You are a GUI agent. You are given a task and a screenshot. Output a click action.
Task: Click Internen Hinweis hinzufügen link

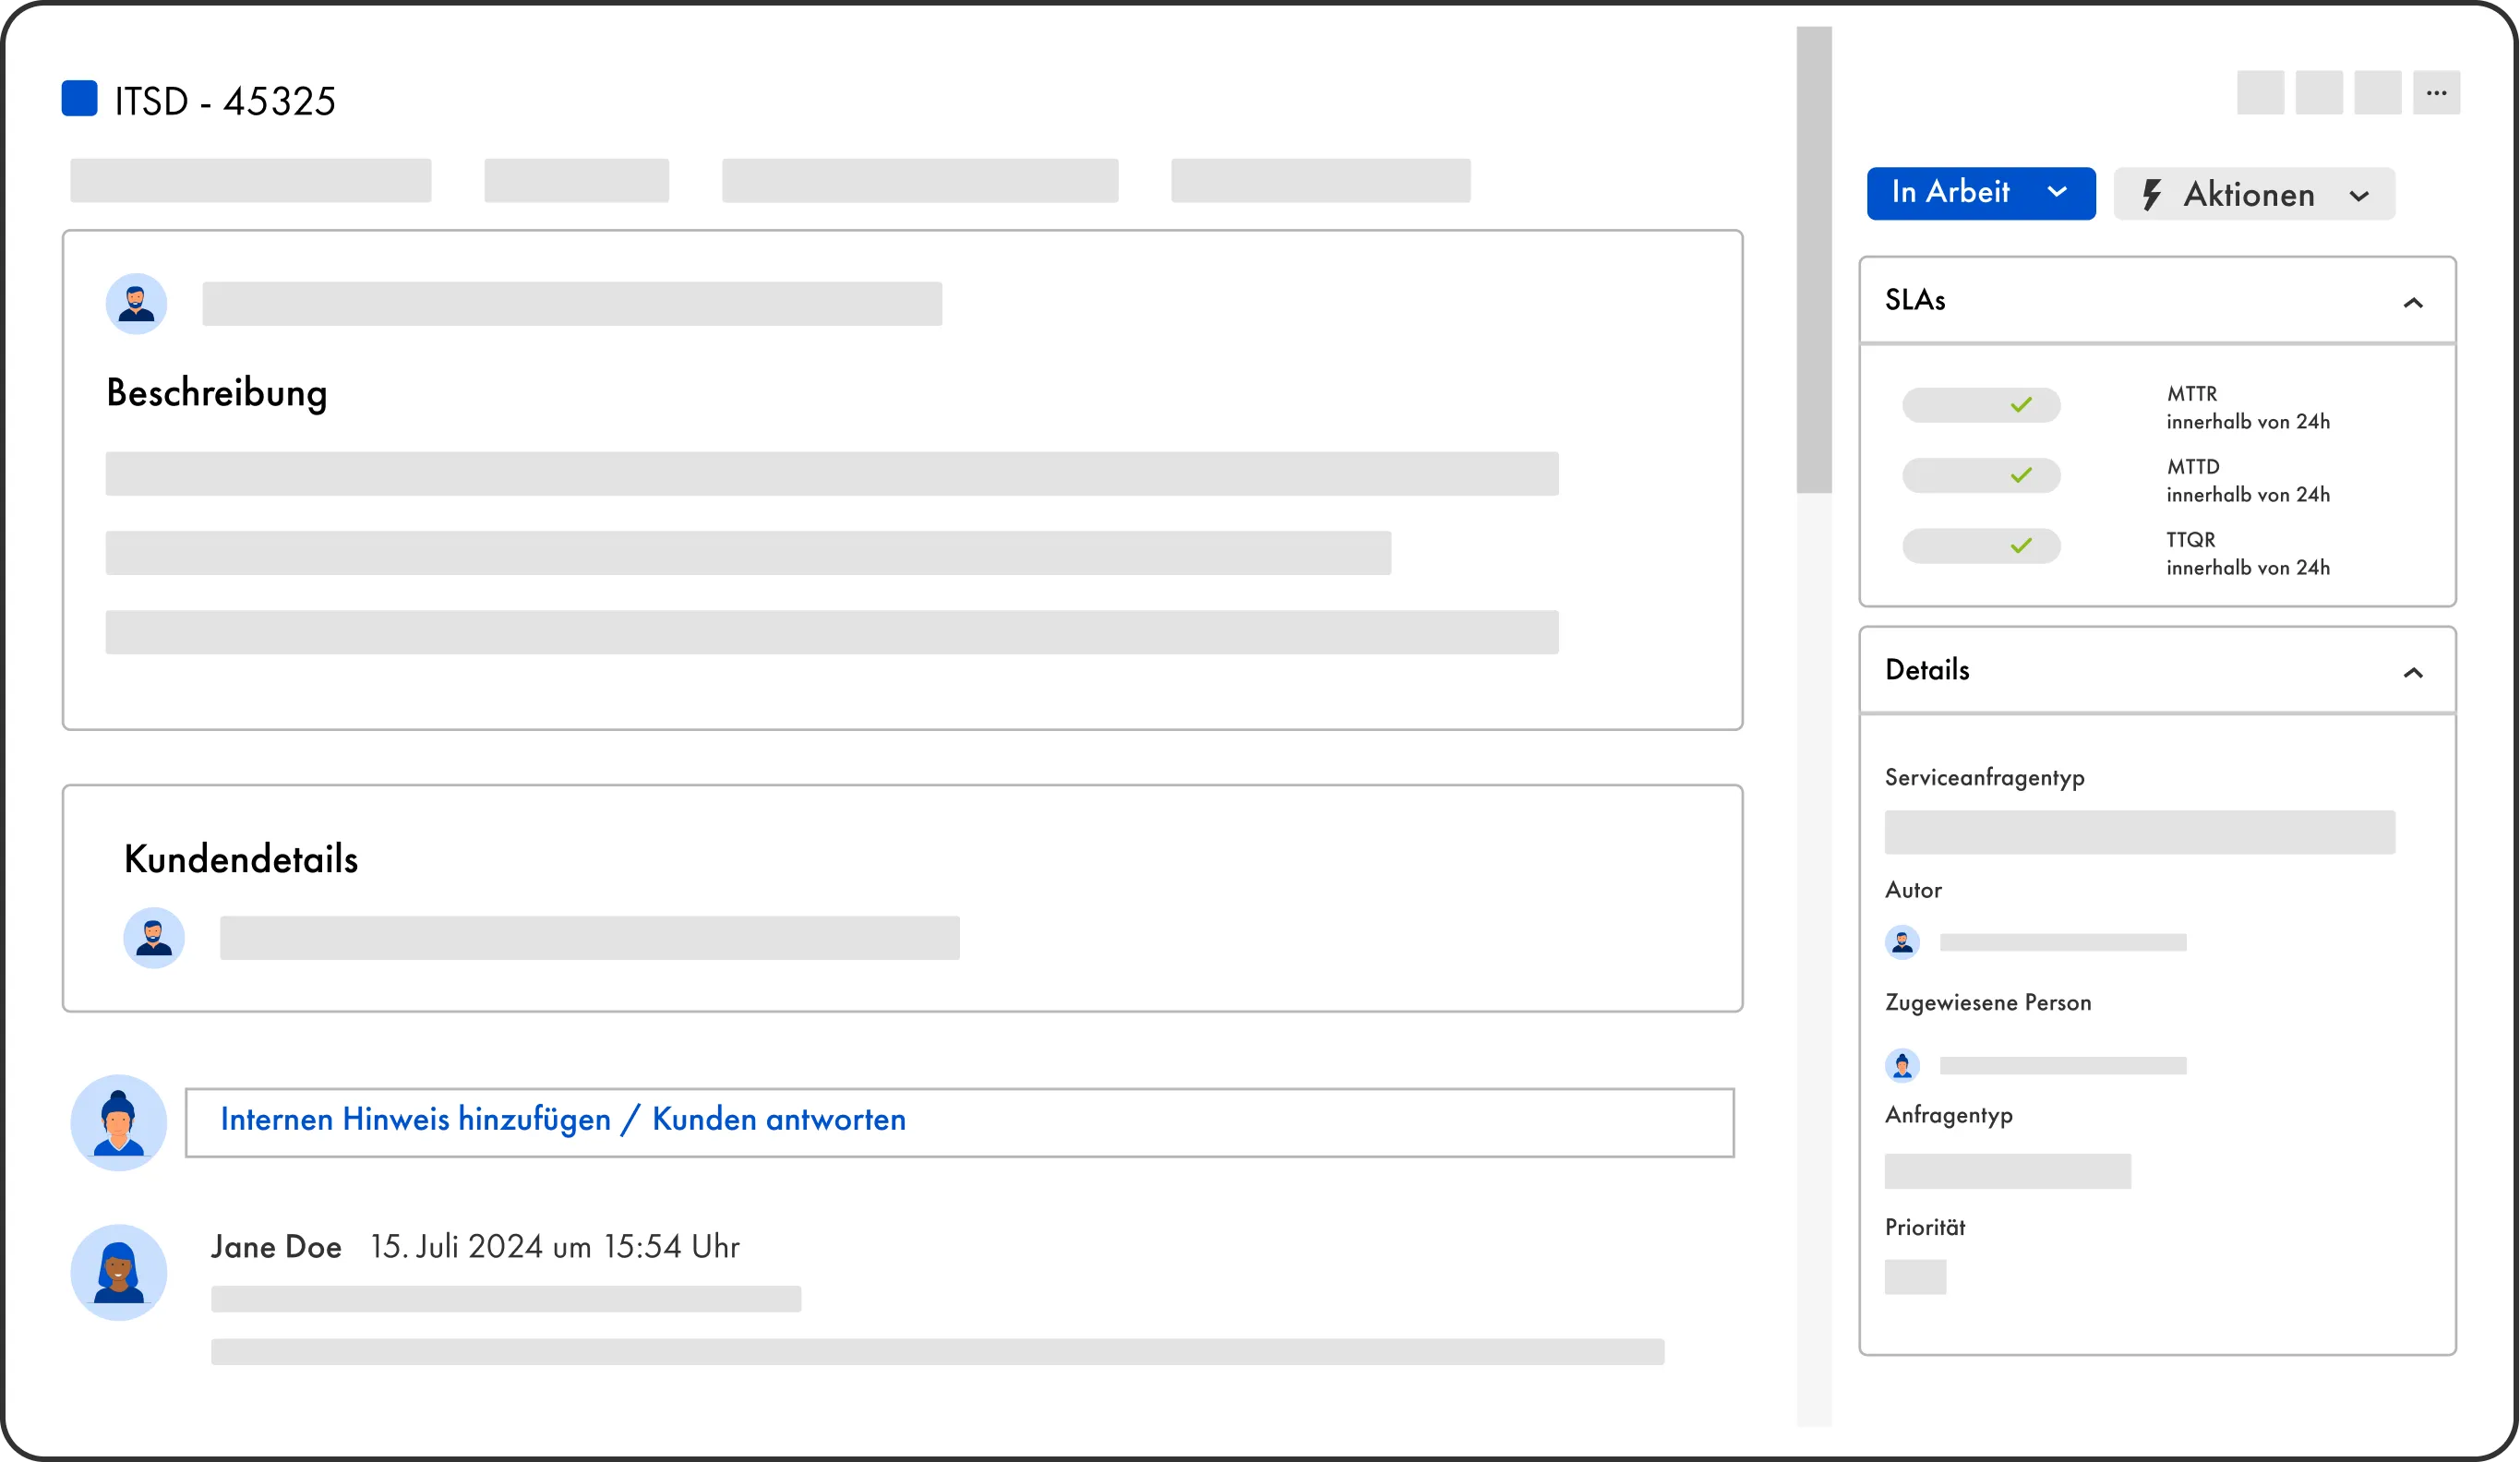coord(415,1119)
